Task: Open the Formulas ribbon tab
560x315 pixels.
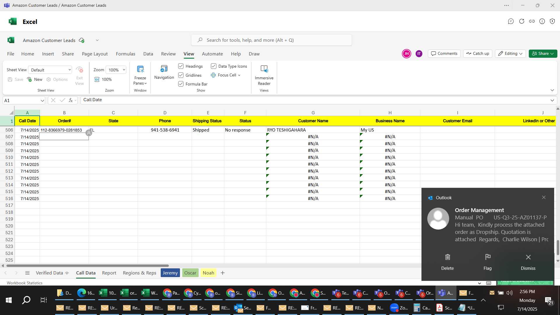Action: (x=125, y=54)
